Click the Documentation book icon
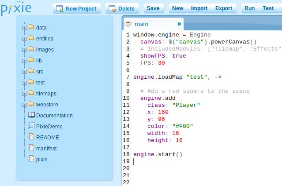 click(32, 115)
